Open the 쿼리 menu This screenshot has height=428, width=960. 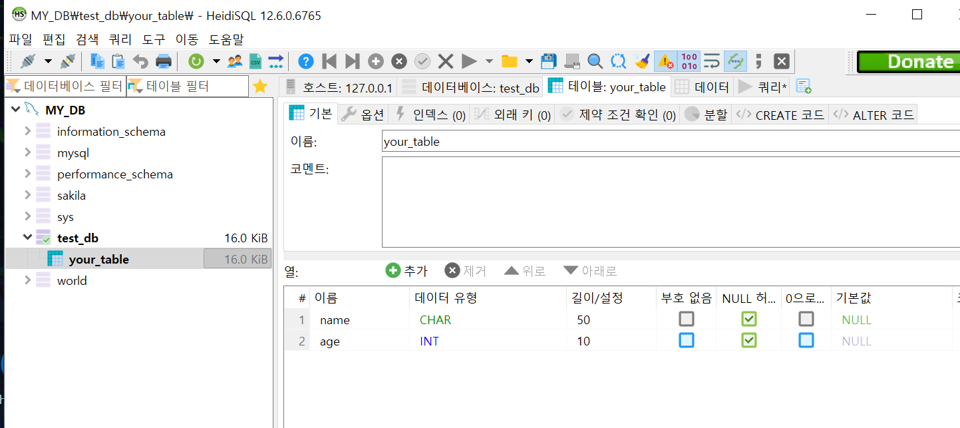click(120, 39)
